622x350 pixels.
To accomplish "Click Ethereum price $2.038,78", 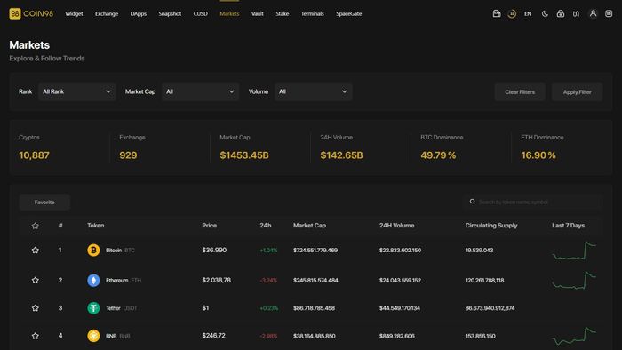I will coord(216,280).
